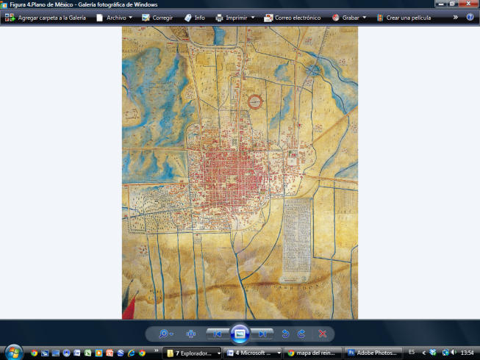Image resolution: width=480 pixels, height=360 pixels.
Task: Click the Grabar disc icon
Action: [x=335, y=18]
